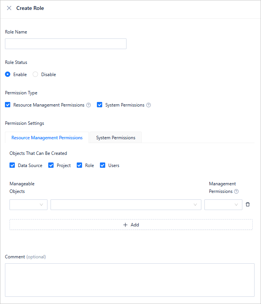The image size is (261, 304).
Task: Uncheck Resource Management Permissions checkbox
Action: tap(8, 105)
